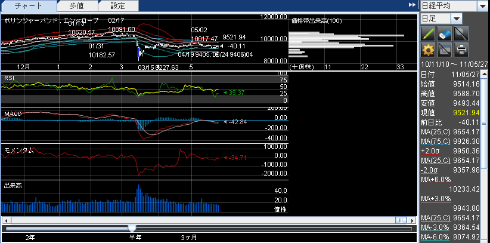Switch to the チャート tab
The width and height of the screenshot is (490, 243).
[29, 6]
